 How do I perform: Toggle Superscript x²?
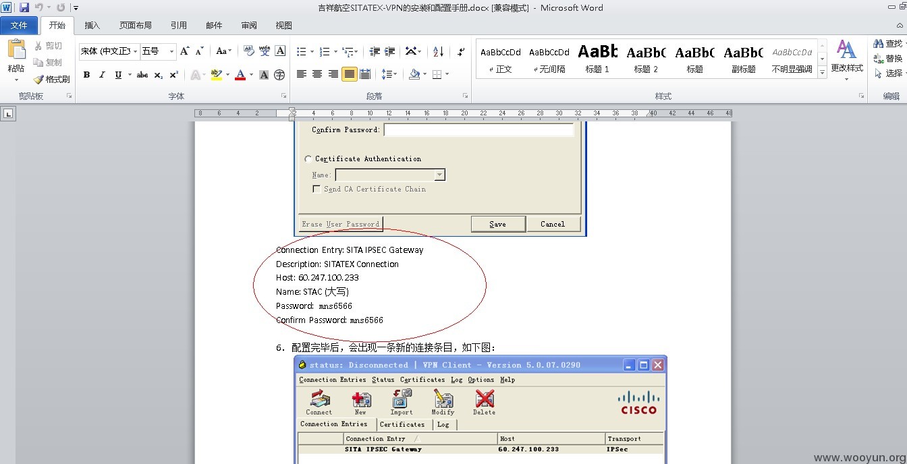click(x=173, y=75)
